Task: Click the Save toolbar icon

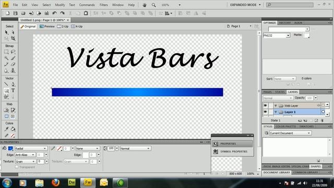Action: coord(15,13)
